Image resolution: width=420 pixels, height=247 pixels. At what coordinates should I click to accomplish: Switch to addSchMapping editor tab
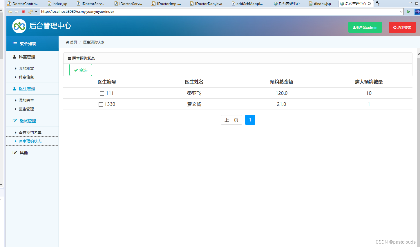pyautogui.click(x=247, y=3)
